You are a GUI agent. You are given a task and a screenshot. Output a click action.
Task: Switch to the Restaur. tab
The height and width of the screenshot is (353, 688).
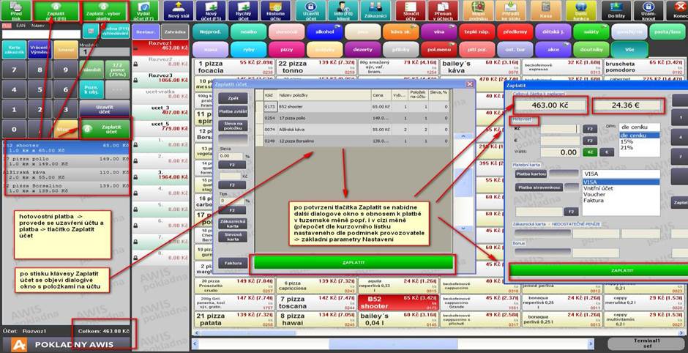click(145, 32)
